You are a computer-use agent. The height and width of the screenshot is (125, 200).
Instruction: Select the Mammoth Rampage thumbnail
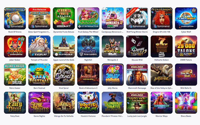[137, 74]
